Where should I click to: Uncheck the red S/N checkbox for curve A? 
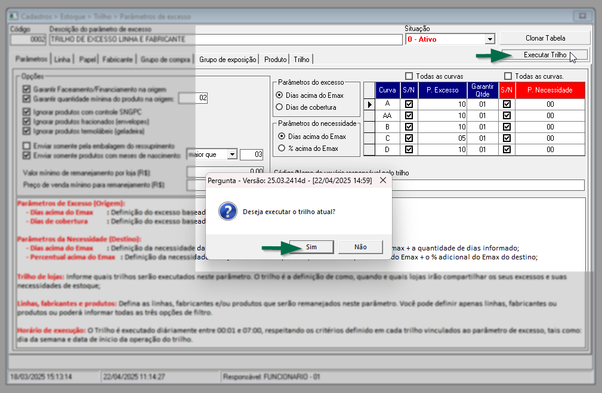click(507, 104)
